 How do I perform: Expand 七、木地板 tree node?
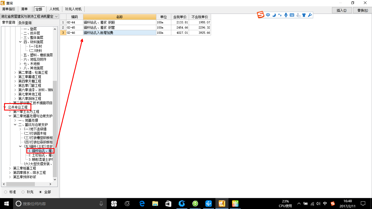[20, 64]
